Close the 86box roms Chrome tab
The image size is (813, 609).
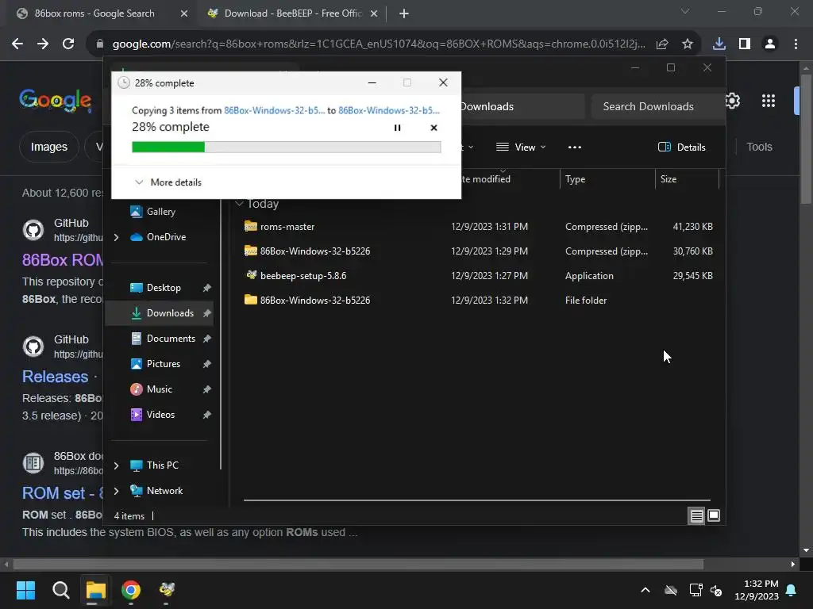[x=184, y=13]
